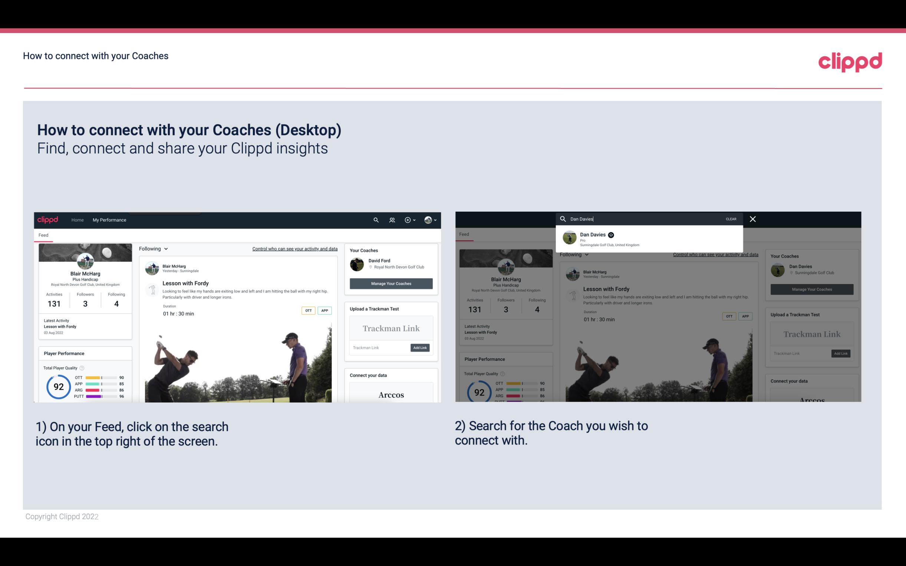The height and width of the screenshot is (566, 906).
Task: Click the Feed section label
Action: coord(44,235)
